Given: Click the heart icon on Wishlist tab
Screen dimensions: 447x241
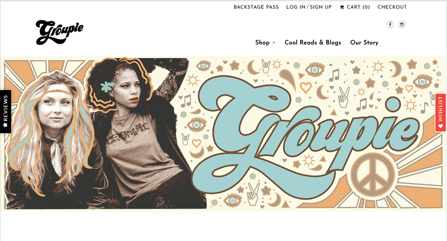Looking at the screenshot, I should pyautogui.click(x=441, y=126).
